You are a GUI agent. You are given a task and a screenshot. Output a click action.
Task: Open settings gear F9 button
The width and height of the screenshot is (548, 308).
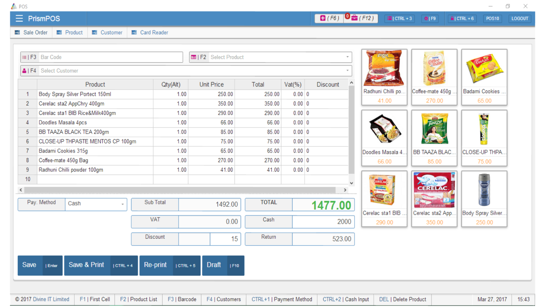[430, 18]
